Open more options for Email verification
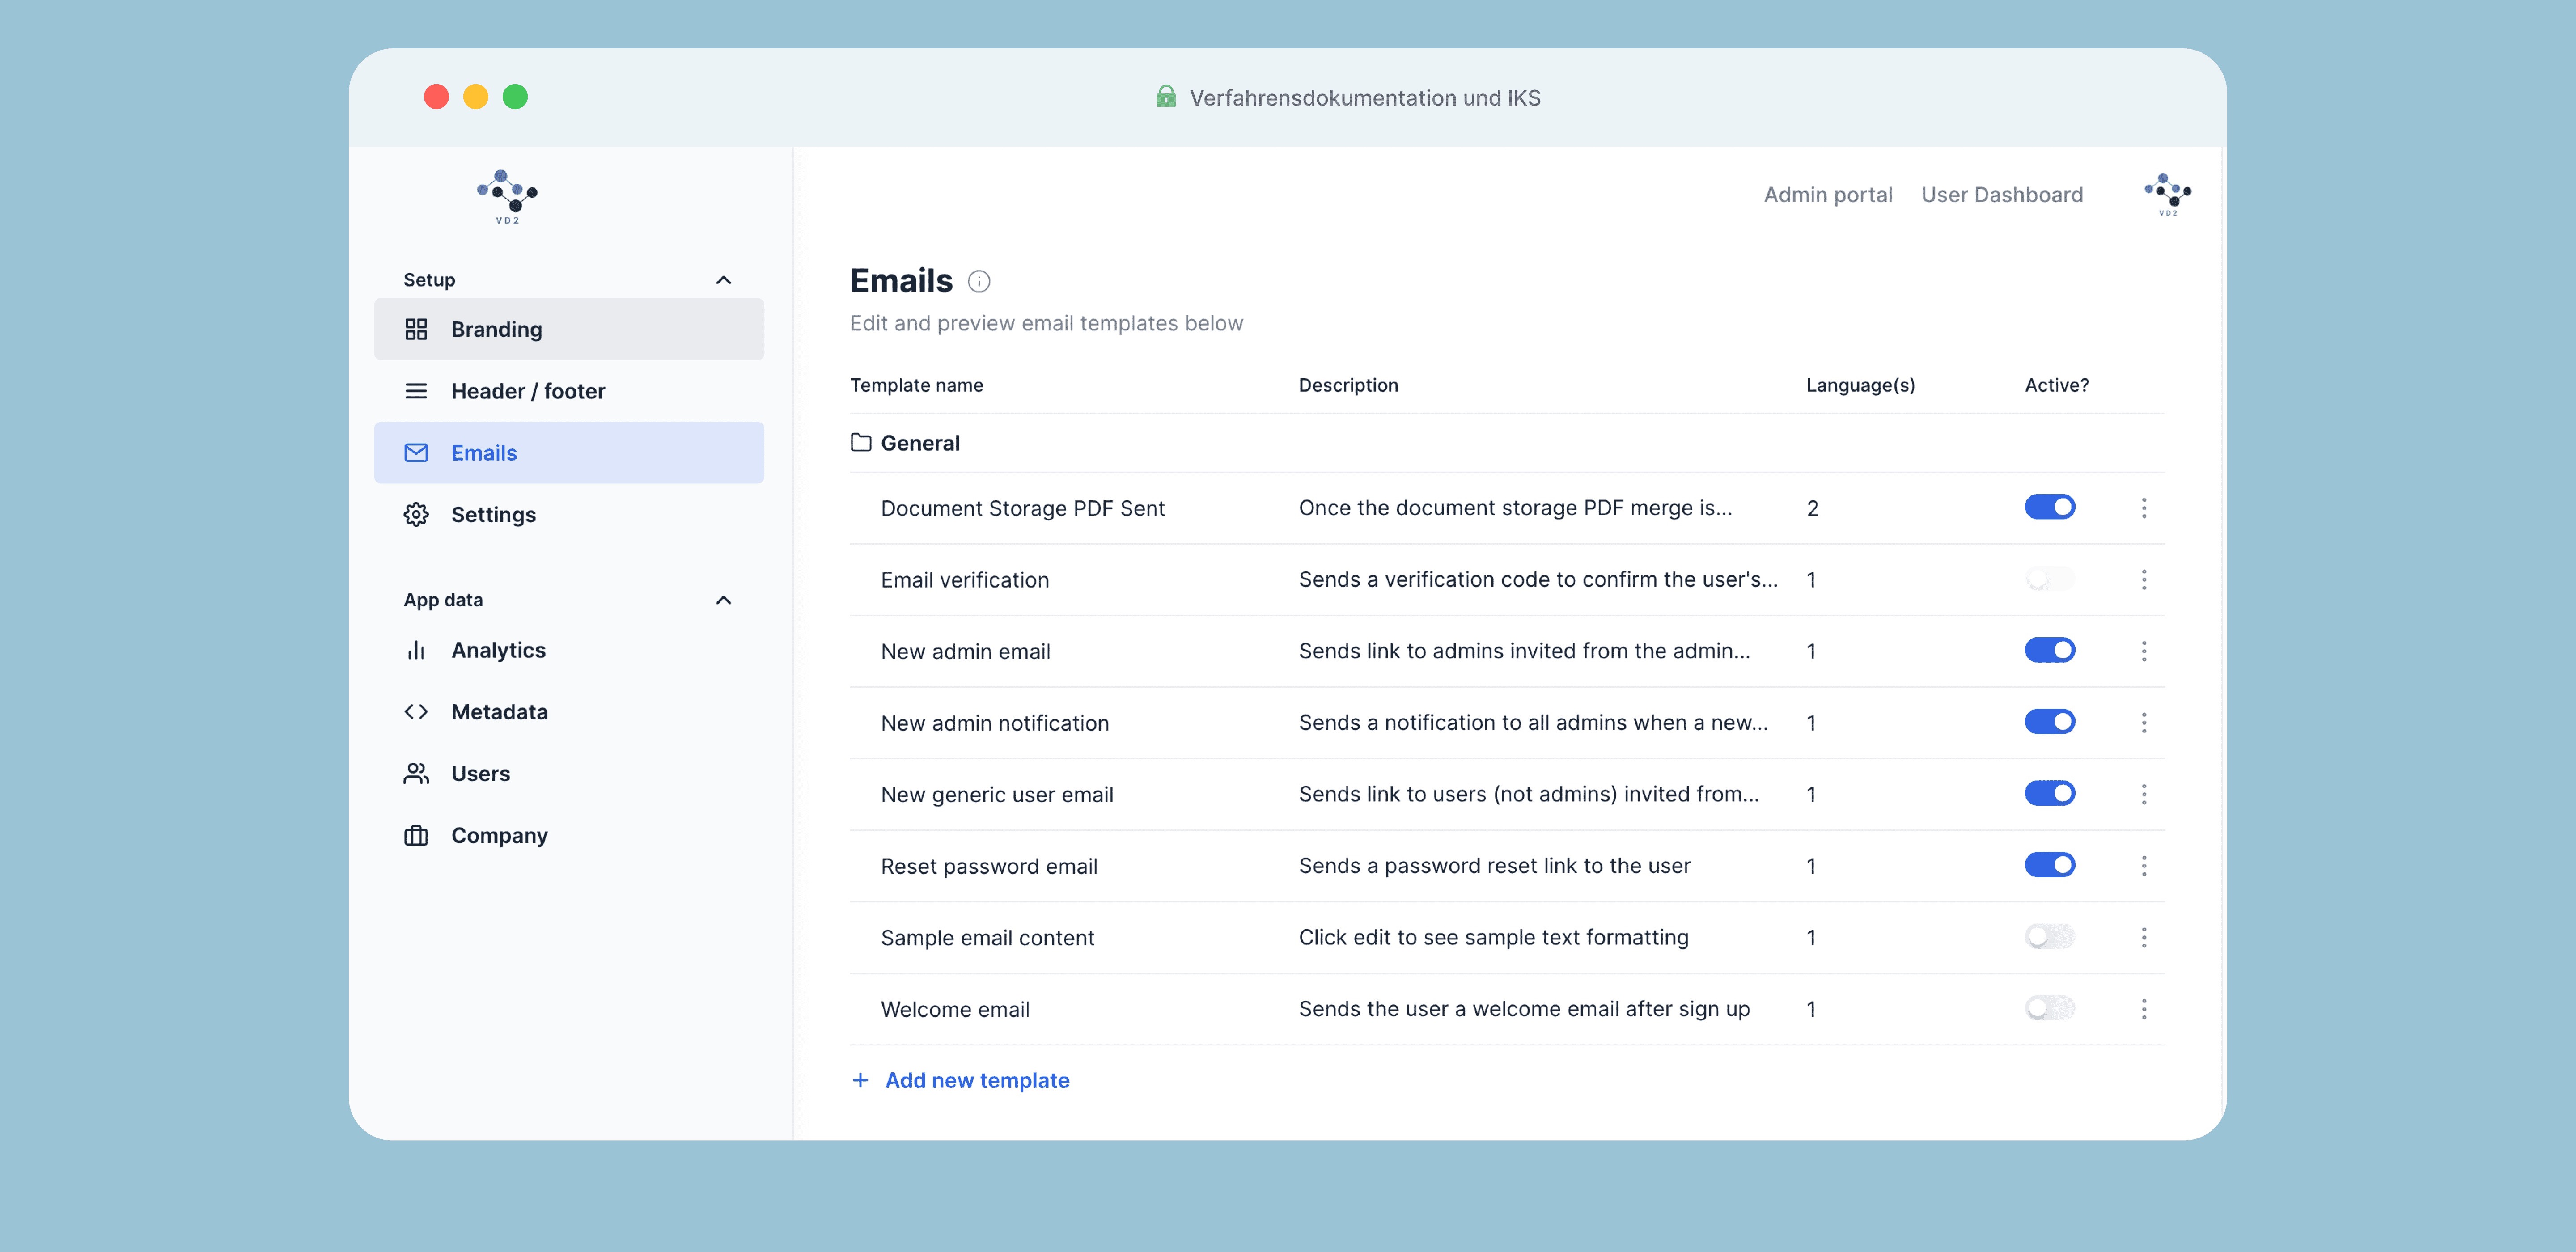The height and width of the screenshot is (1252, 2576). pos(2144,580)
